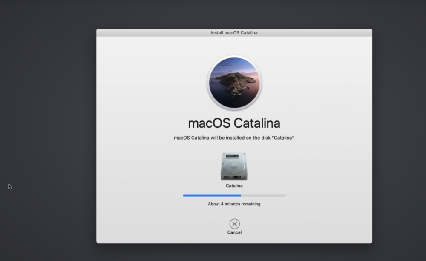The width and height of the screenshot is (426, 261).
Task: Click the 'Install macOS Catalina' window title
Action: click(x=234, y=33)
